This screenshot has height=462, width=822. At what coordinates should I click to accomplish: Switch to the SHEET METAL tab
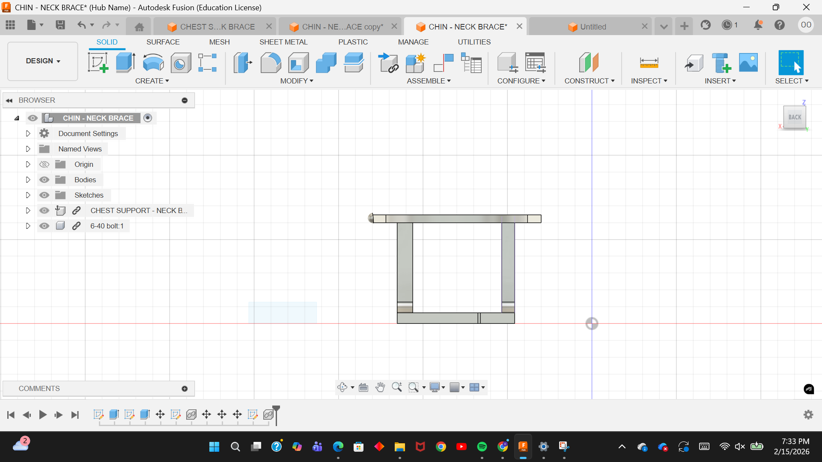[x=283, y=42]
